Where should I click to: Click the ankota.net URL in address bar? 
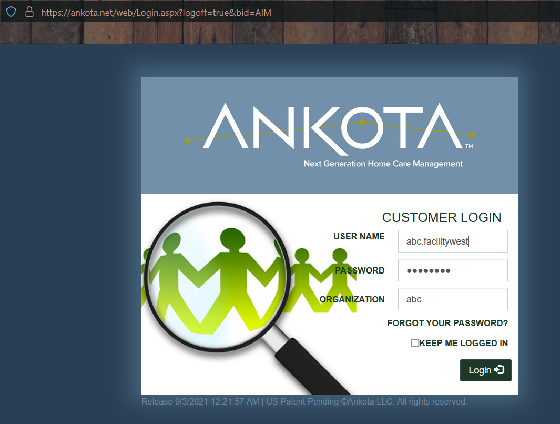coord(156,13)
